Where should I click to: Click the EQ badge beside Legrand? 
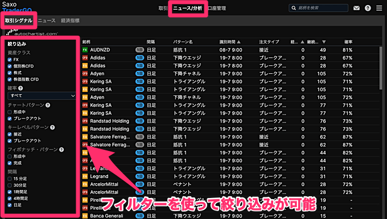(x=85, y=176)
